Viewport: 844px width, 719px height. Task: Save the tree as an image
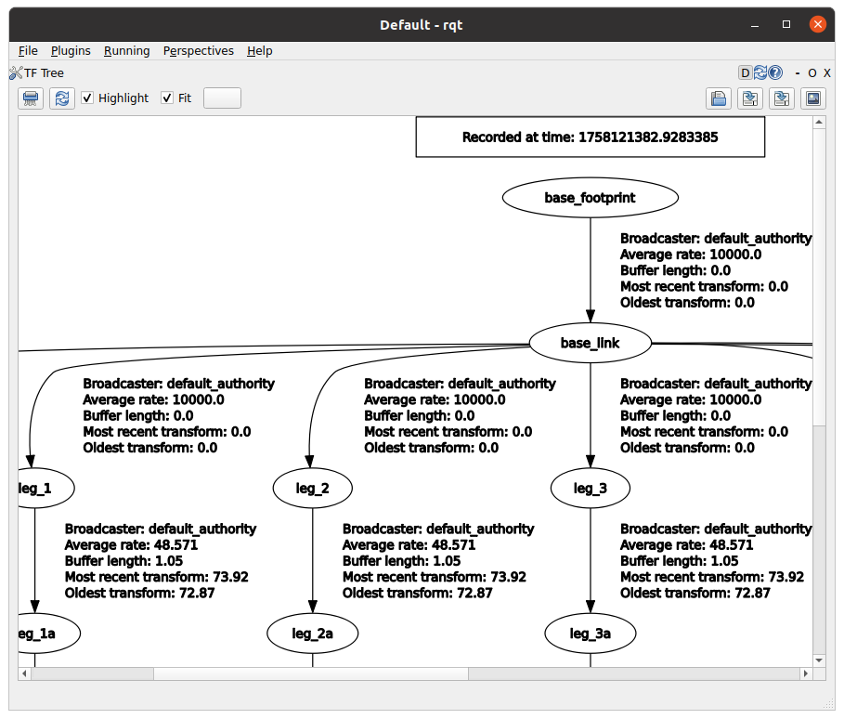[x=813, y=98]
